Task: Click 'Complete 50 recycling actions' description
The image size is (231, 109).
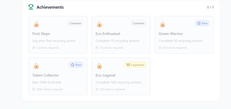Action: click(x=181, y=41)
